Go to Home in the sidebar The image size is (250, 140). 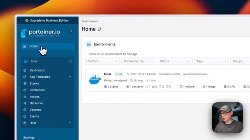(48, 46)
